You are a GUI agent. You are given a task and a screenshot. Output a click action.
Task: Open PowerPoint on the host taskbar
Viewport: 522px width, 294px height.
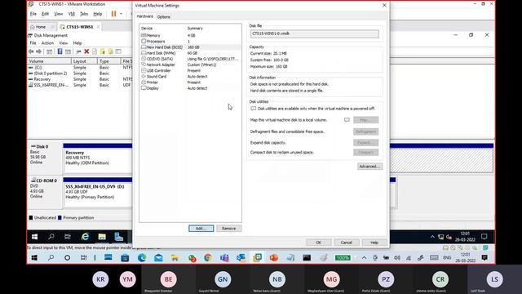click(274, 258)
